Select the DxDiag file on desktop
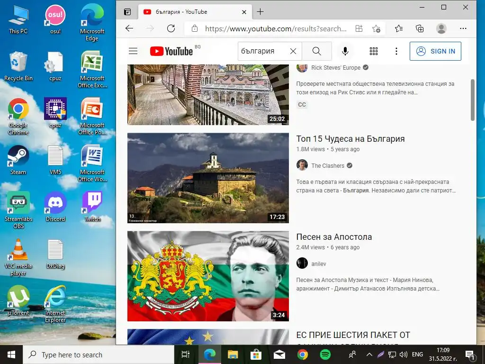This screenshot has height=364, width=485. pos(55,254)
